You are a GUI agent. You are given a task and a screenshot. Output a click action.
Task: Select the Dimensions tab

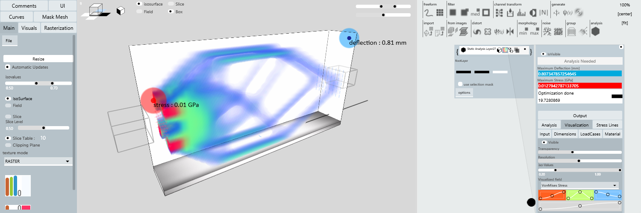pos(565,134)
